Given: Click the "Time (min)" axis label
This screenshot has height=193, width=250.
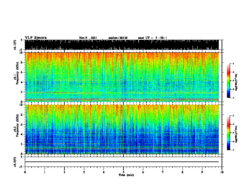Looking at the screenshot, I should tap(126, 175).
